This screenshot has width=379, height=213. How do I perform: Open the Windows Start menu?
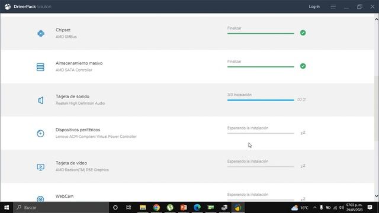pos(7,208)
